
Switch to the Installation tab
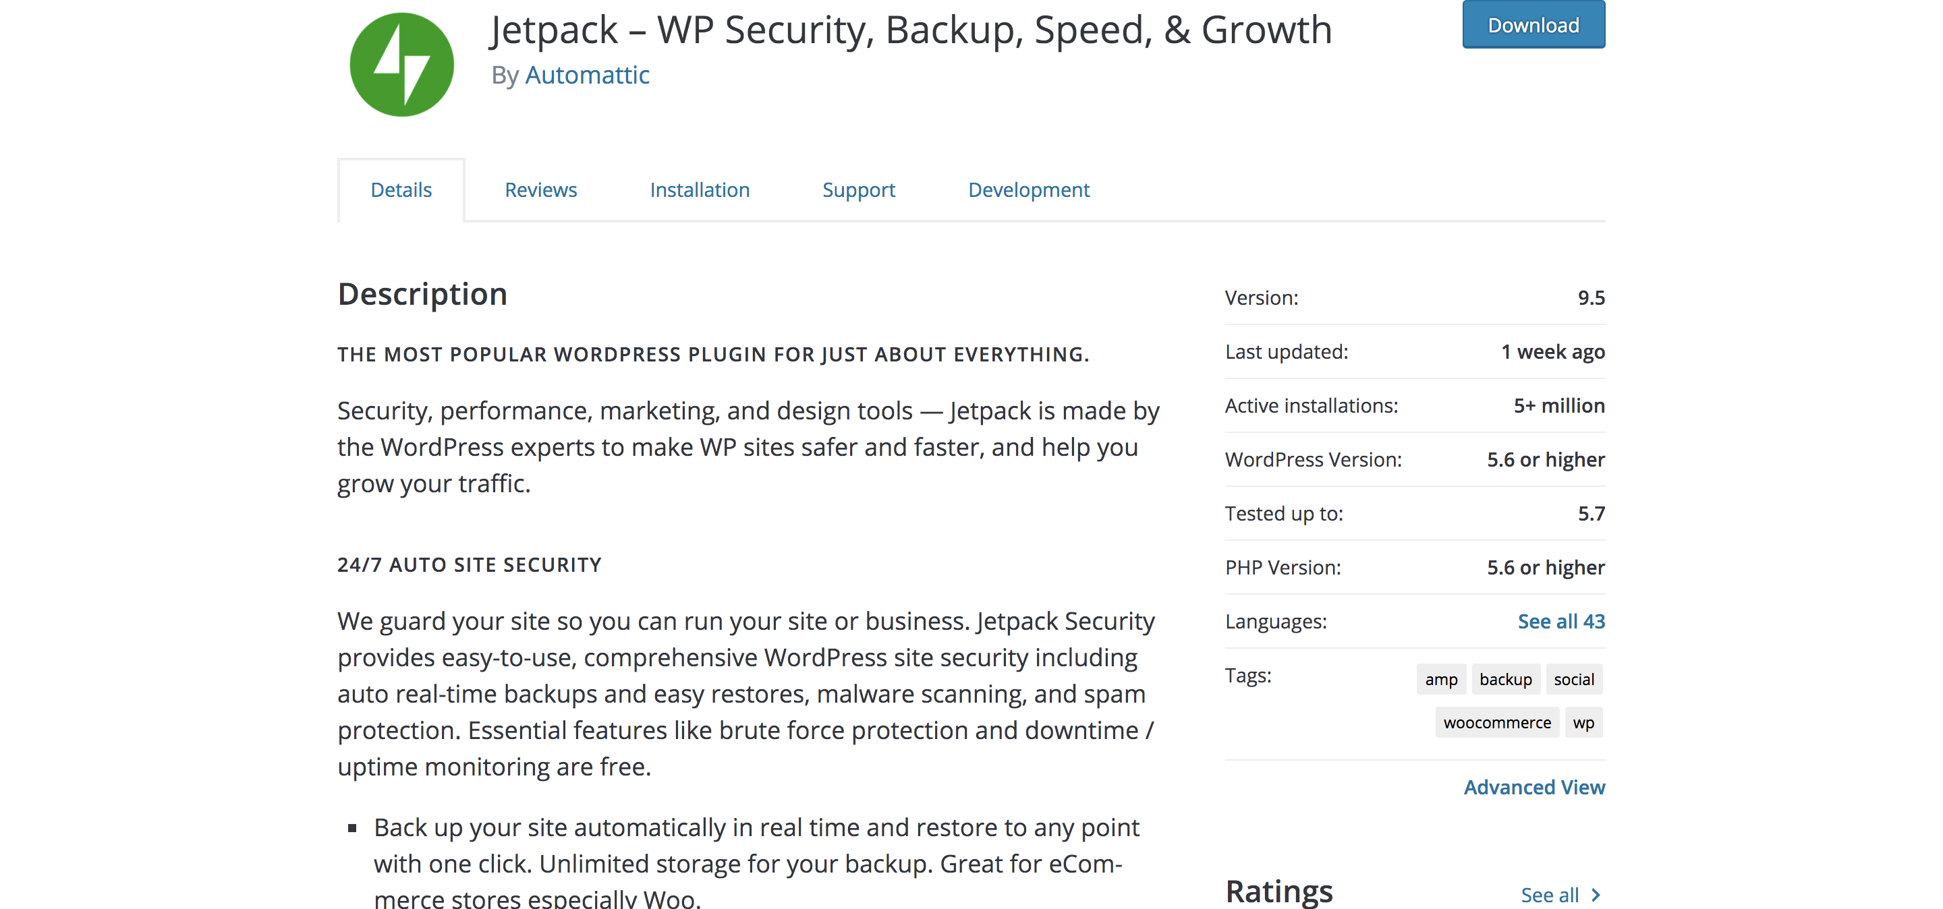pyautogui.click(x=700, y=188)
